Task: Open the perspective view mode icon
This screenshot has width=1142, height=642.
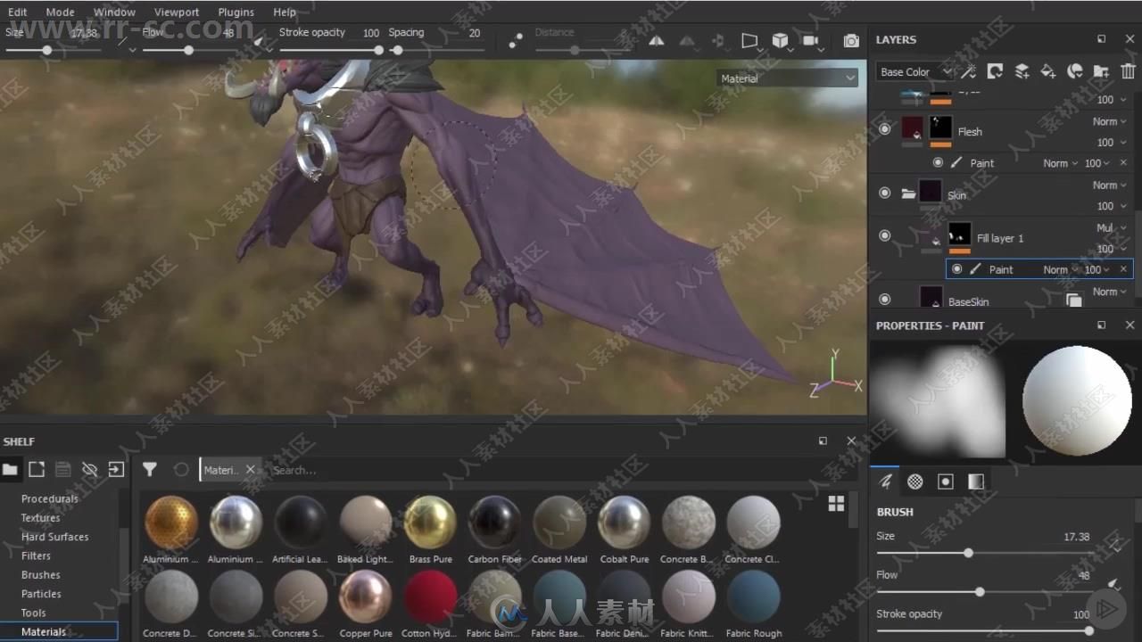Action: click(749, 41)
